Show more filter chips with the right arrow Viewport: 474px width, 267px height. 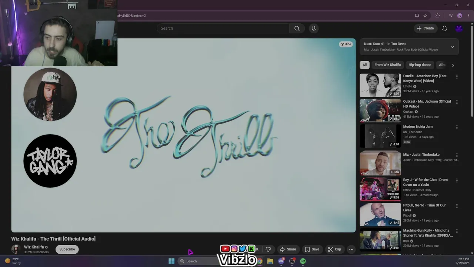click(x=453, y=65)
